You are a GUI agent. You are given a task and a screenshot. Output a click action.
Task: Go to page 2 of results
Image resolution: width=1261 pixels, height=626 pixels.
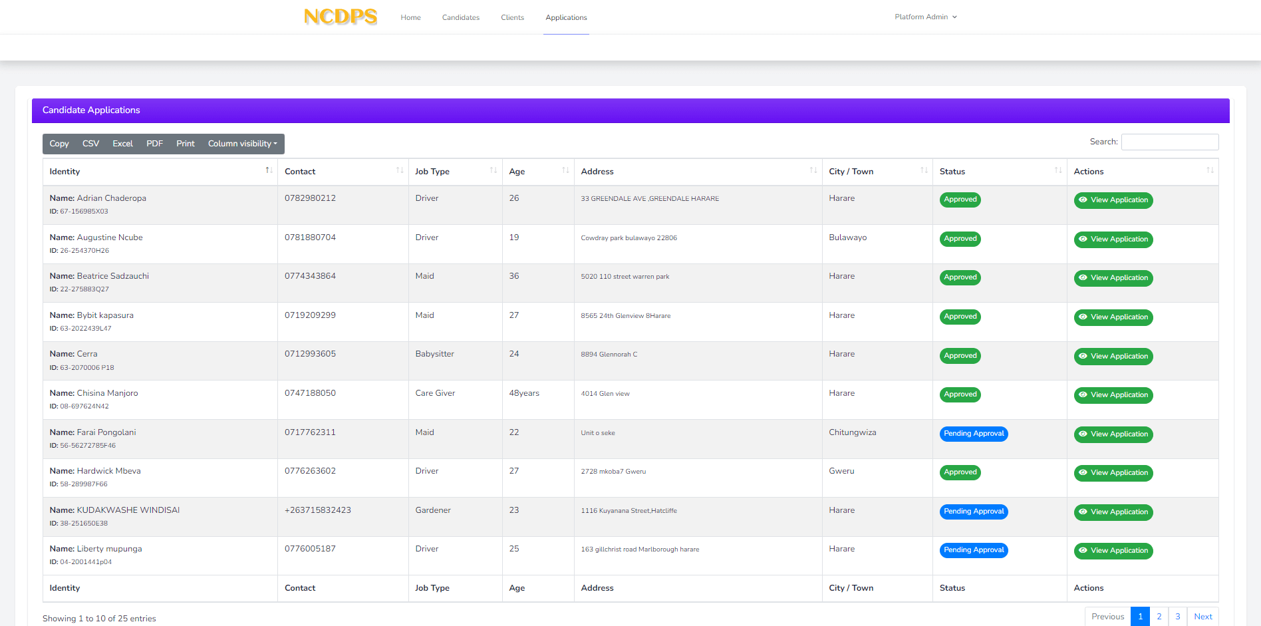(1159, 617)
